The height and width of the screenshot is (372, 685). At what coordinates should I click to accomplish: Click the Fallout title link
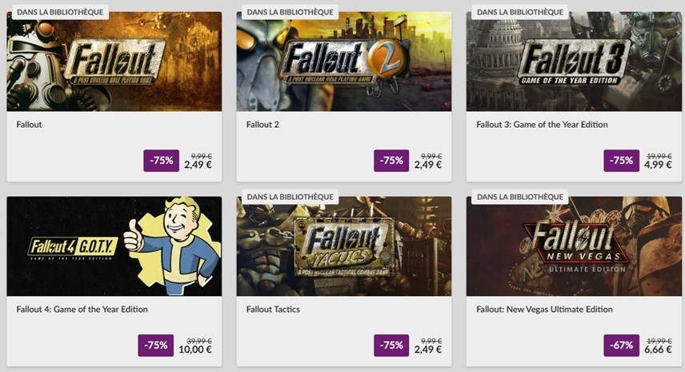coord(30,125)
